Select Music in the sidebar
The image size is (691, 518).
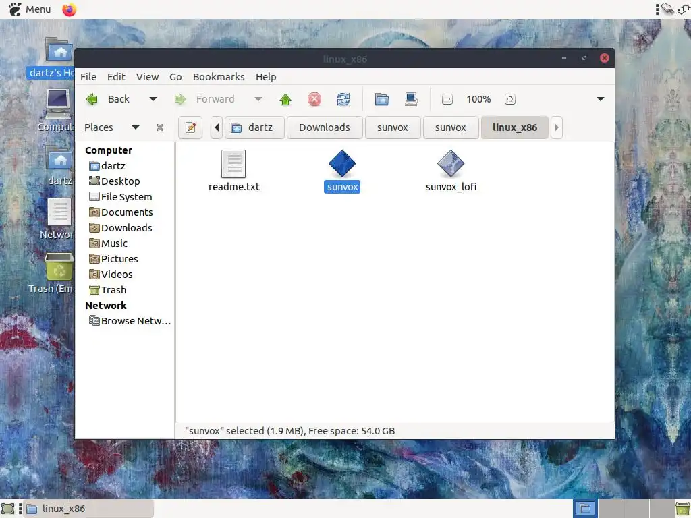click(x=108, y=243)
